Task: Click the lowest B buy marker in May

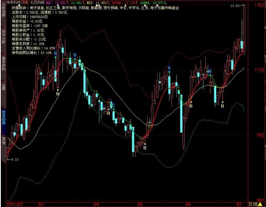Action: point(145,147)
